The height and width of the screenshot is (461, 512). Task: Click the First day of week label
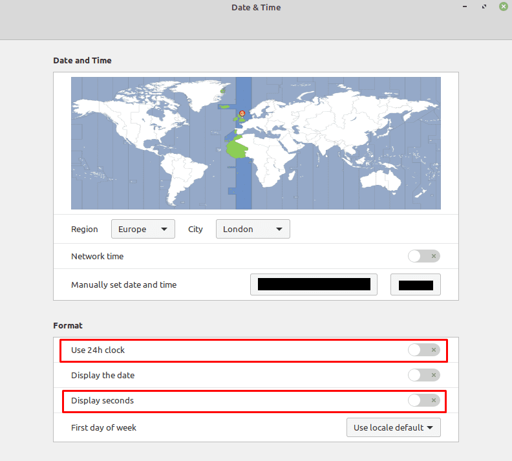(103, 427)
